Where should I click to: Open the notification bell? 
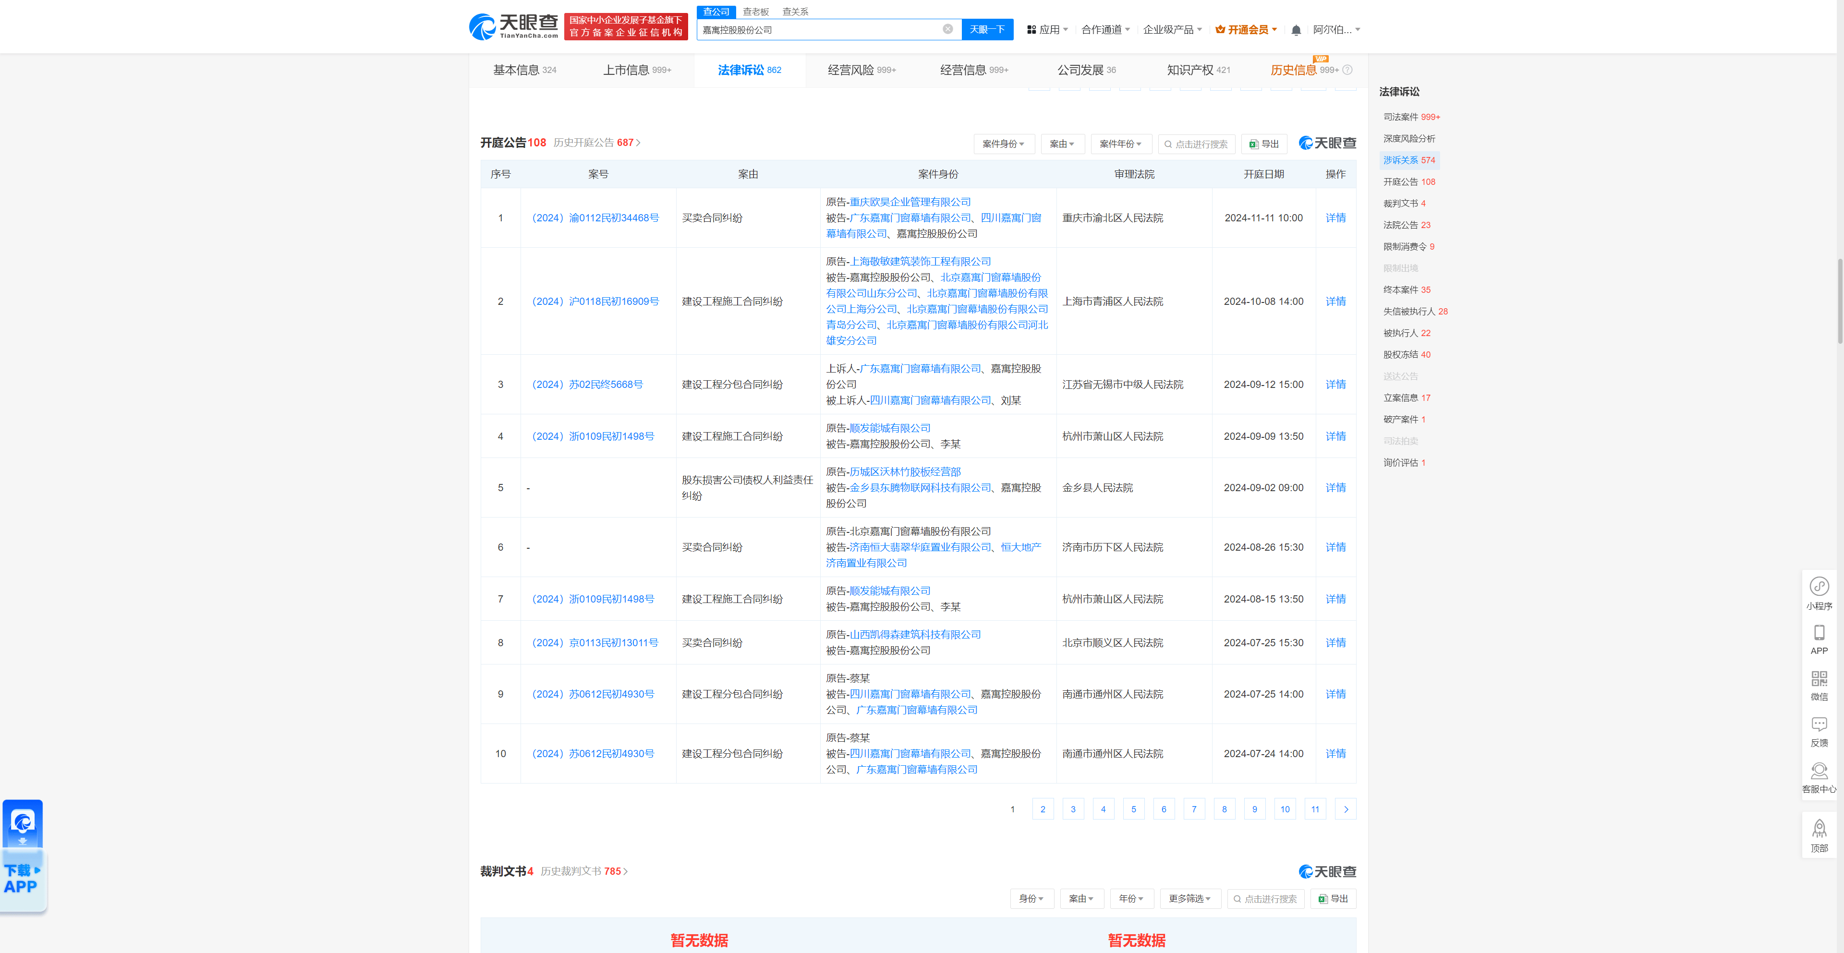point(1296,30)
